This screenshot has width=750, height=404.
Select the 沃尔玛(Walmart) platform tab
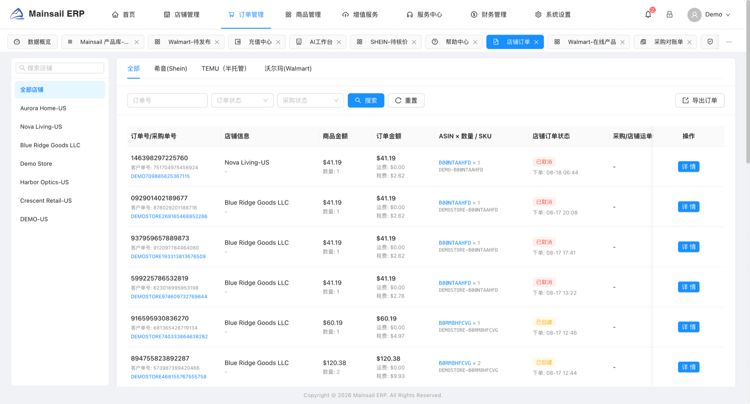288,68
